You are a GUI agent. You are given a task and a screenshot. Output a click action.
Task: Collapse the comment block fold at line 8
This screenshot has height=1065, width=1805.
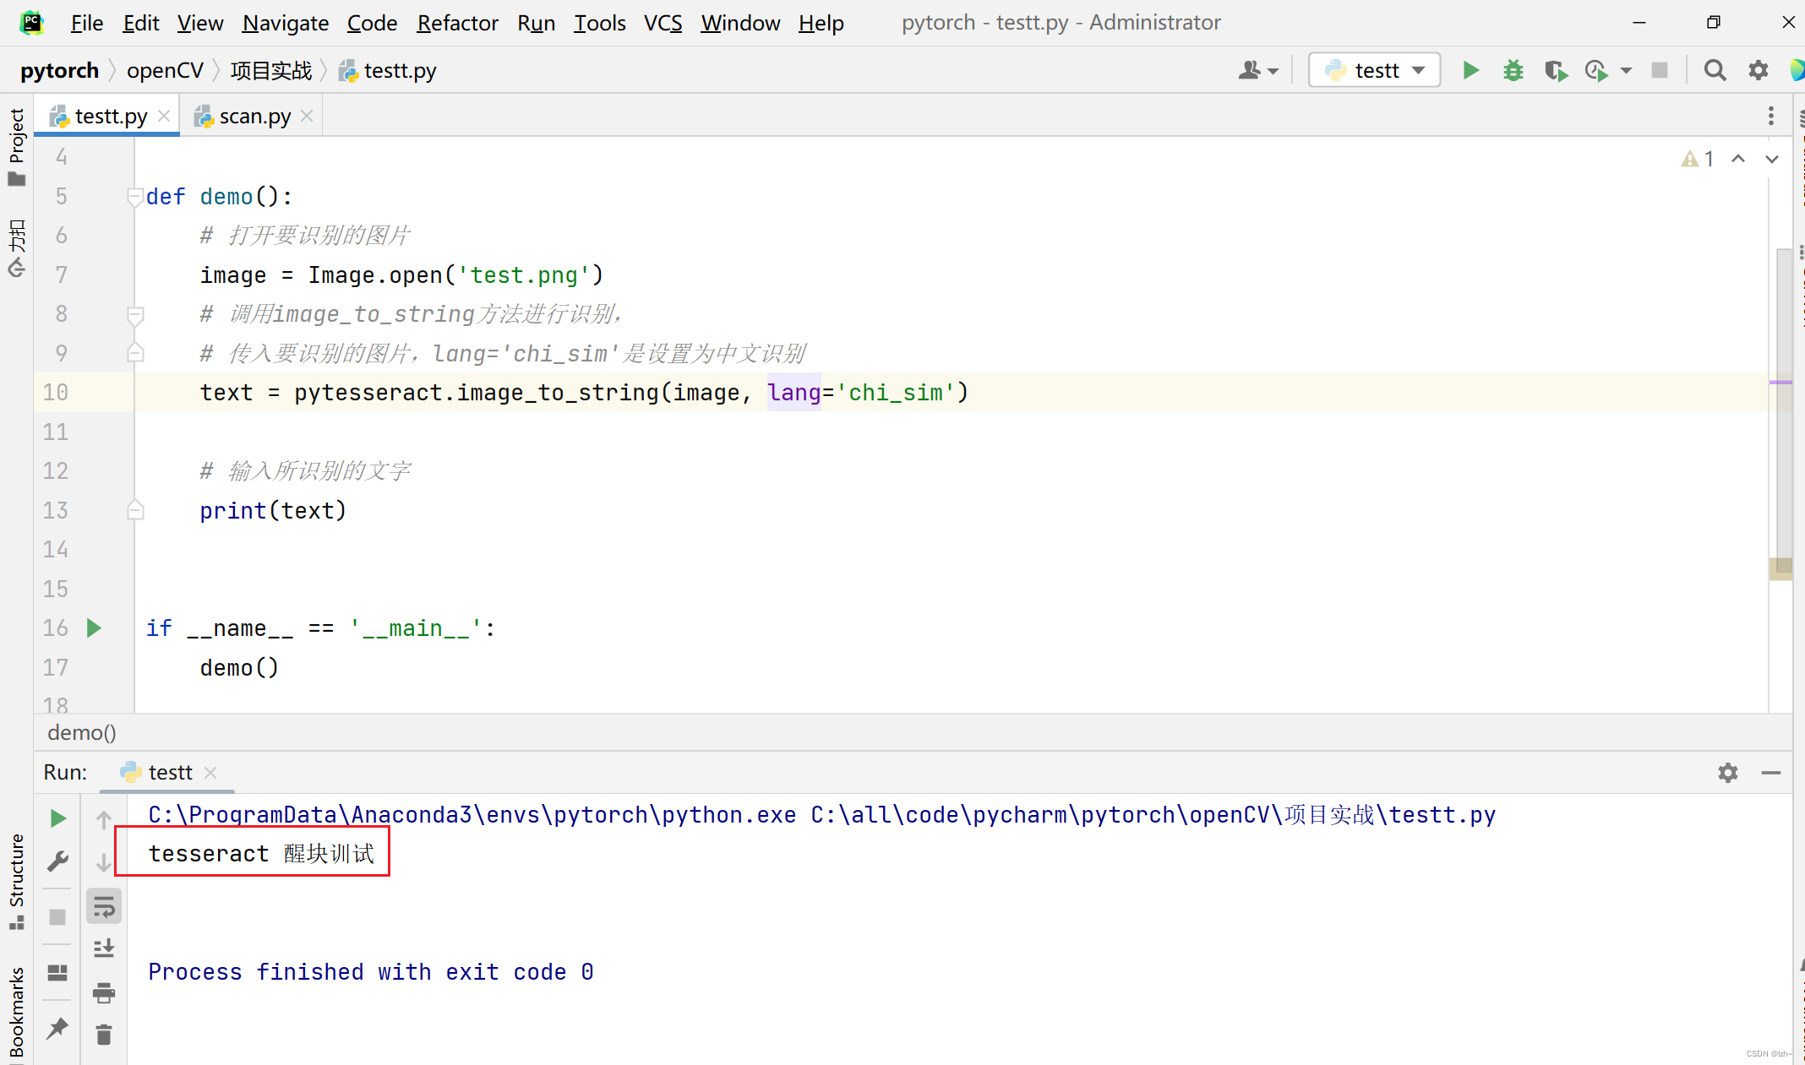(x=135, y=315)
